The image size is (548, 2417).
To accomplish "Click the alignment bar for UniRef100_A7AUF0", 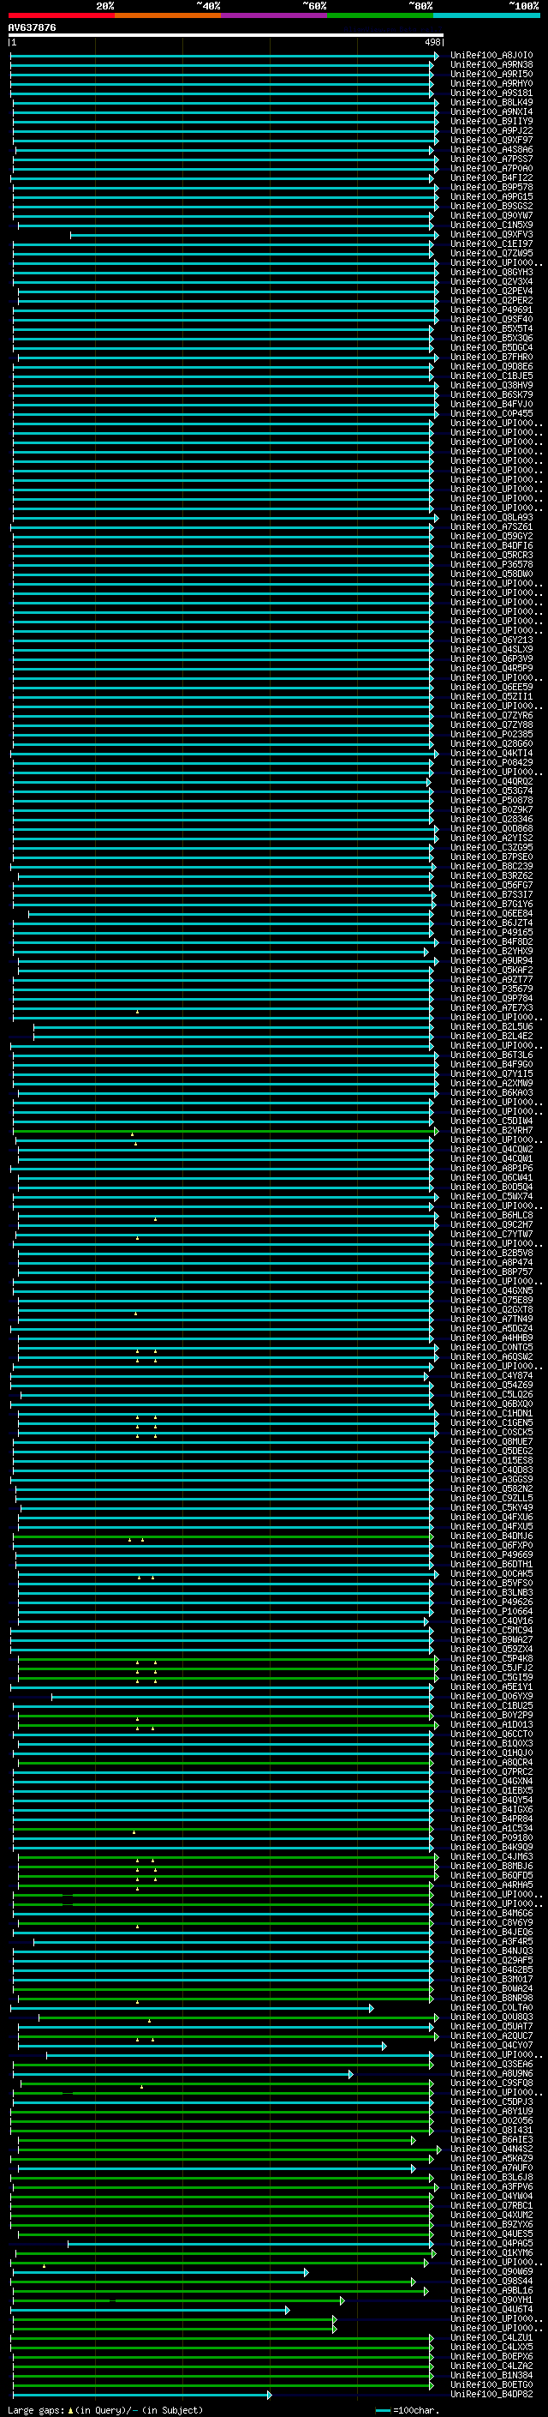I will pyautogui.click(x=217, y=2168).
